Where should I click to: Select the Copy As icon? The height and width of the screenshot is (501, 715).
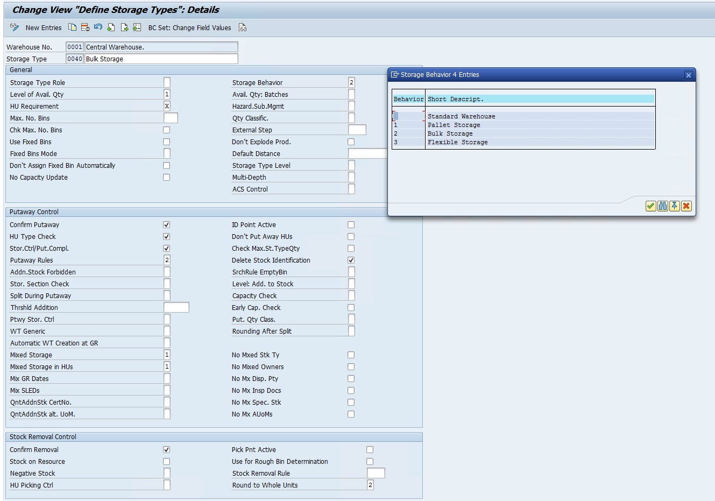point(72,27)
